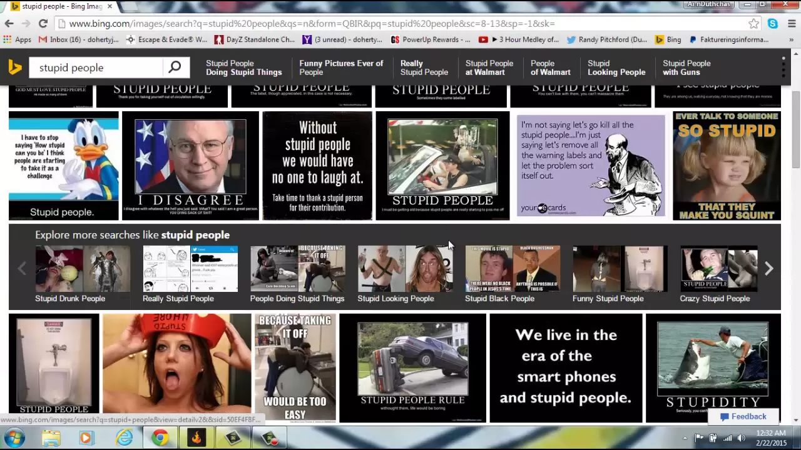Viewport: 801px width, 450px height.
Task: Open the 'So Stupid' squinting girl image
Action: click(727, 166)
